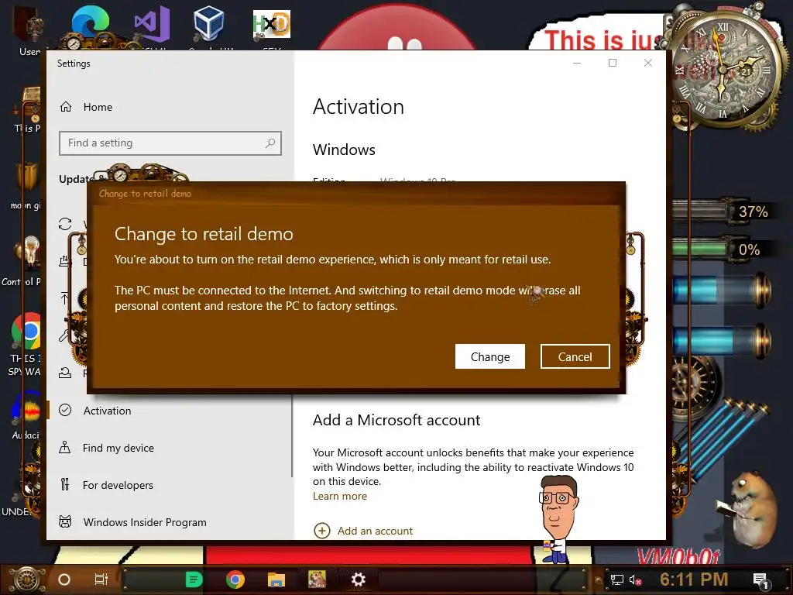793x595 pixels.
Task: Open Learn more link under Microsoft account
Action: pyautogui.click(x=340, y=496)
